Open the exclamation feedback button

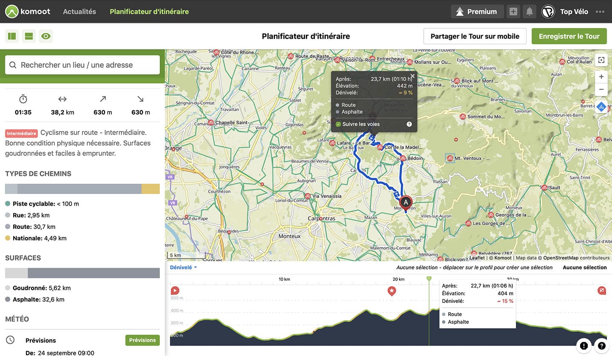tap(584, 346)
